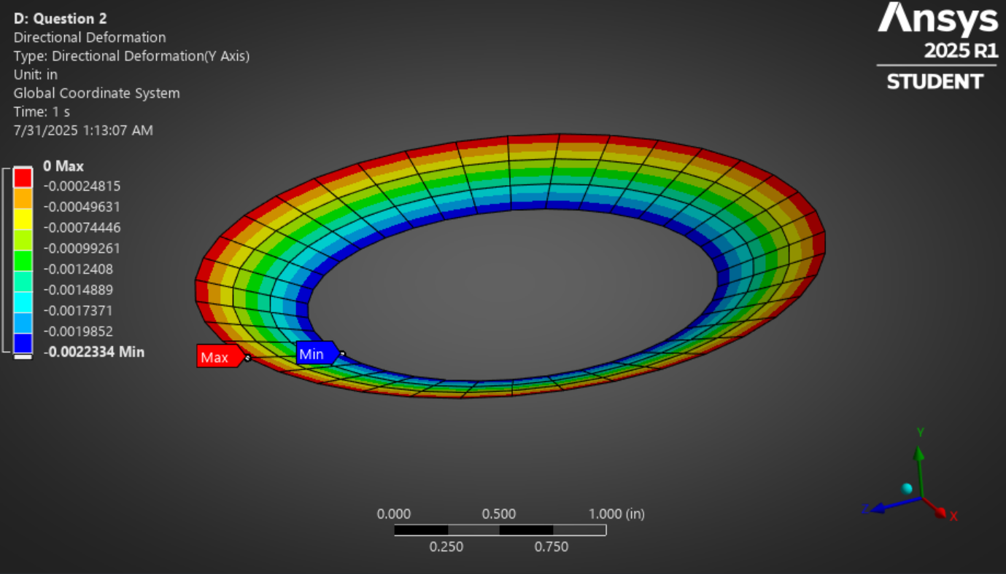Click legend value -0.0017371
Screen dimensions: 1006x574
pos(79,310)
